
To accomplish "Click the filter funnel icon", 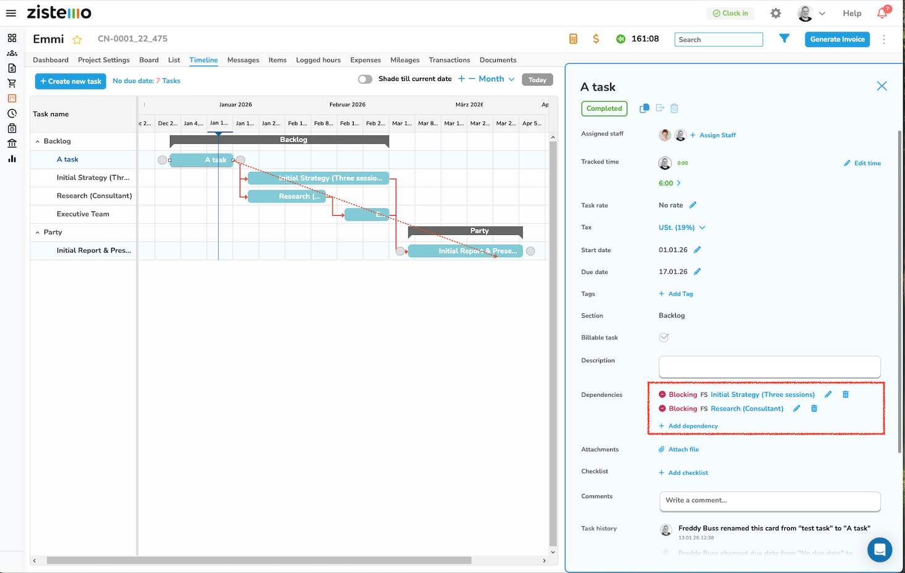I will coord(784,39).
